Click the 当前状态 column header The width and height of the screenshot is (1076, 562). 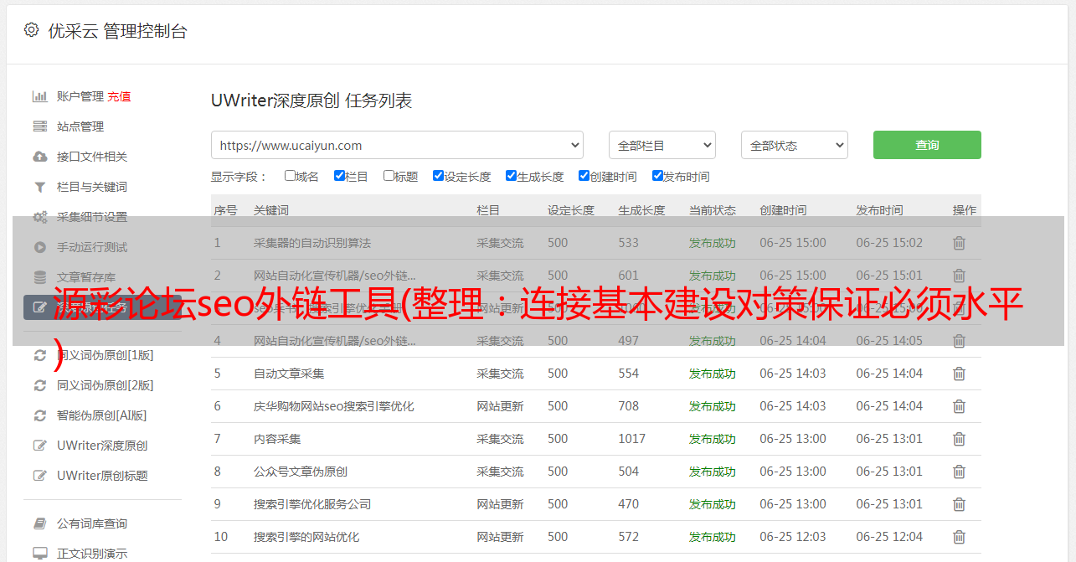pyautogui.click(x=713, y=210)
